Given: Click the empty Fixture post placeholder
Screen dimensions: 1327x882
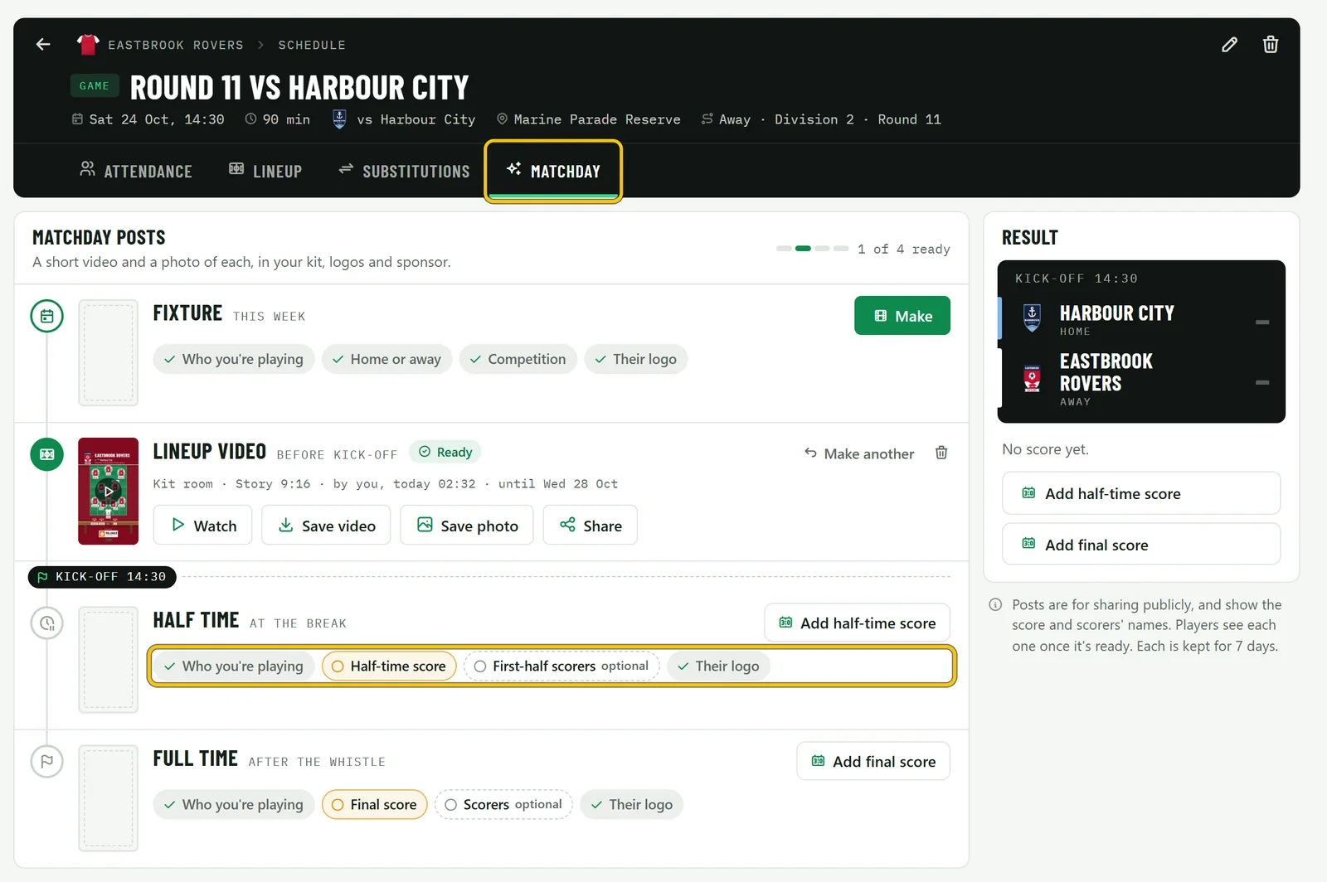Looking at the screenshot, I should coord(109,352).
